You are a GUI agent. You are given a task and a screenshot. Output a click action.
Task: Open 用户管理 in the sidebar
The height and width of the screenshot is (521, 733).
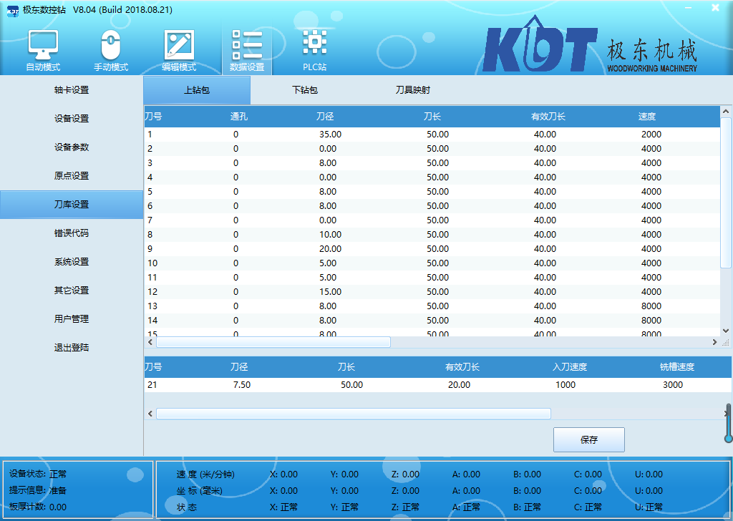click(x=72, y=319)
